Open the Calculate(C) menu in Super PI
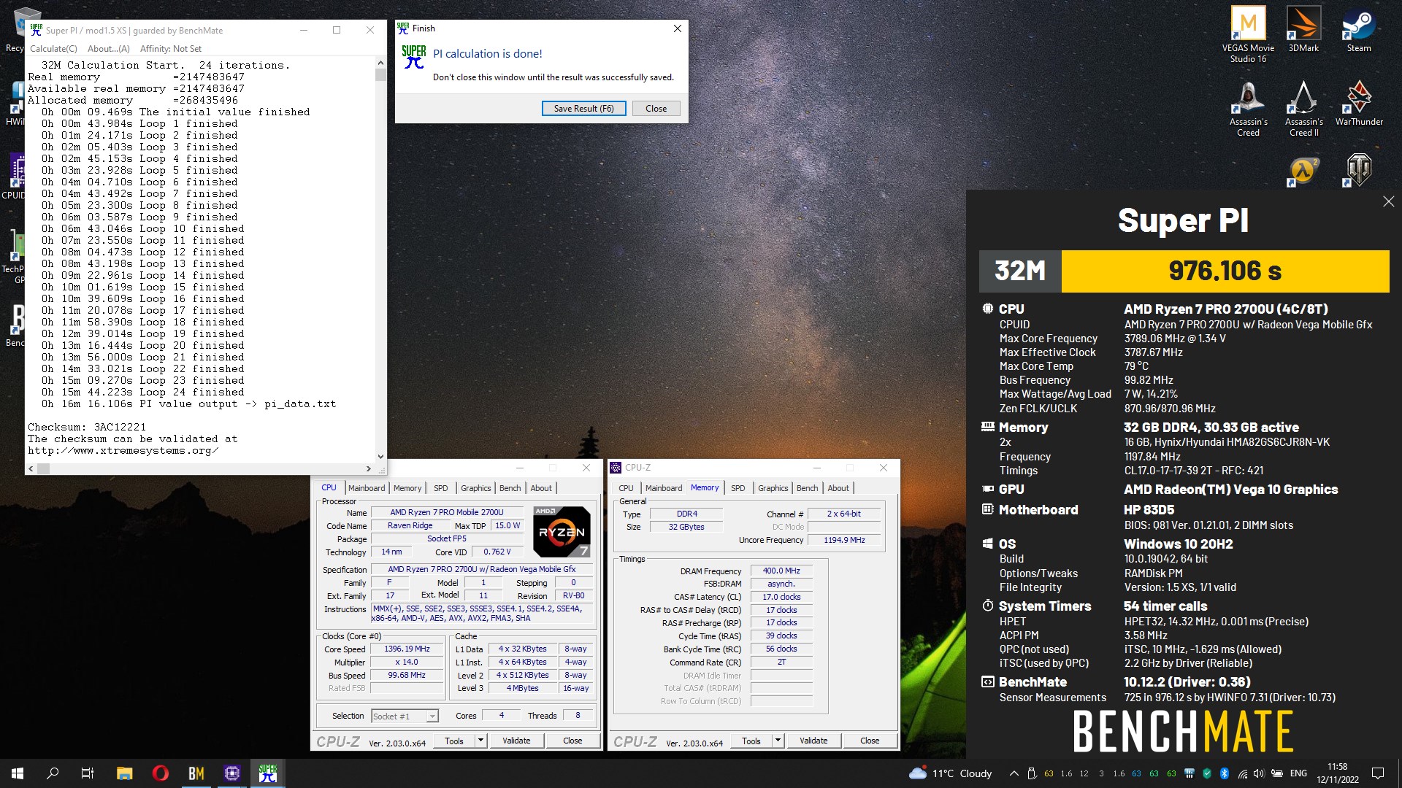 point(53,49)
